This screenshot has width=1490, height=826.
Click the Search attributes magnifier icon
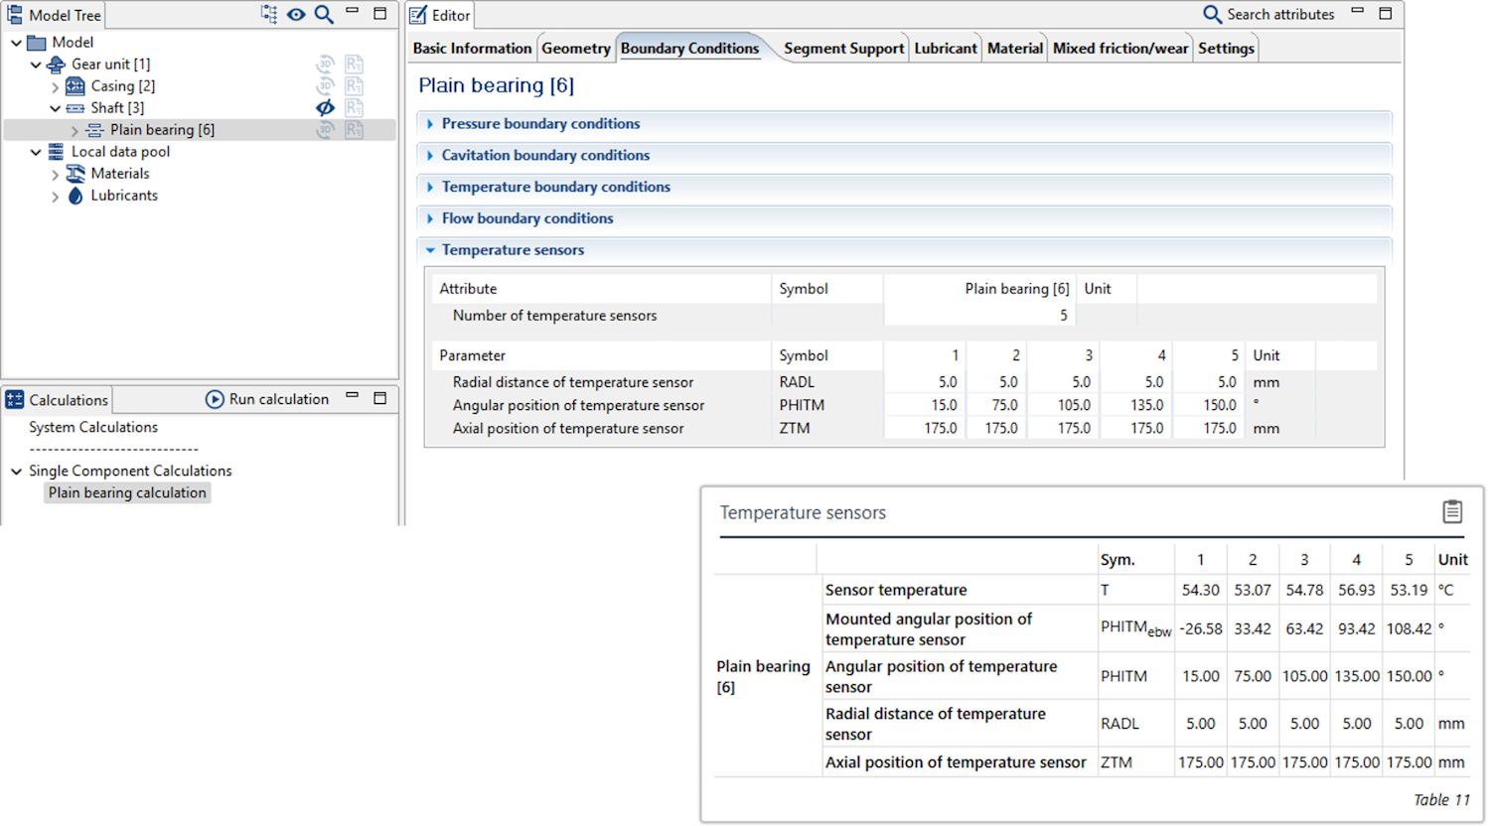pyautogui.click(x=1212, y=14)
